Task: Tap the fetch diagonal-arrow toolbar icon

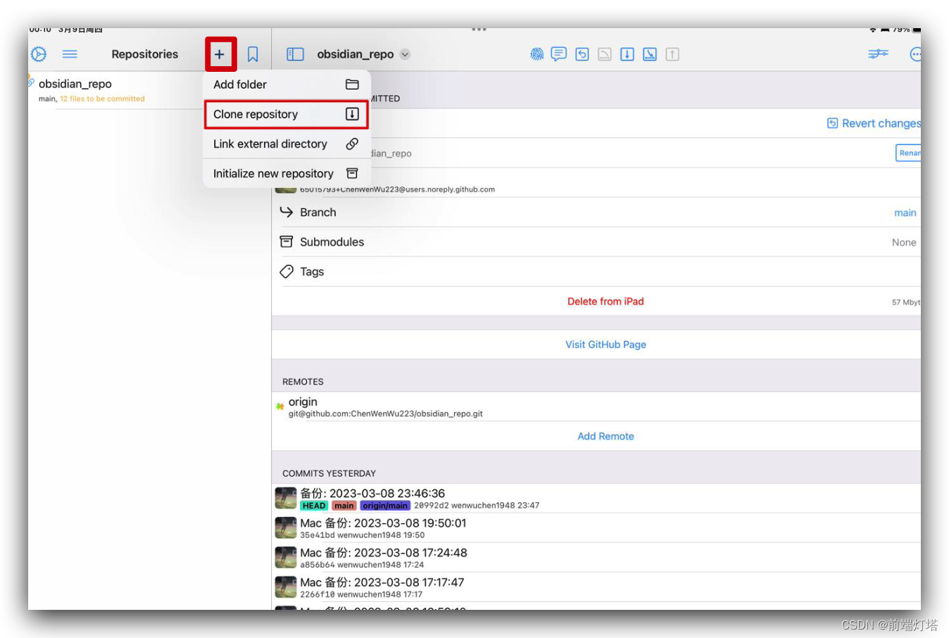Action: (x=650, y=54)
